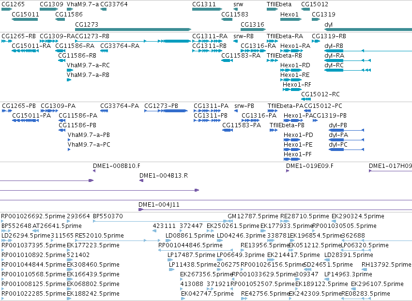Click protein CG1311-PA

pyautogui.click(x=211, y=106)
